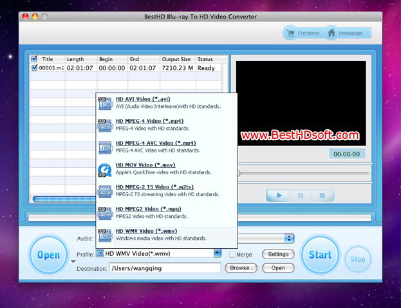Click the Homepage link

click(x=350, y=33)
